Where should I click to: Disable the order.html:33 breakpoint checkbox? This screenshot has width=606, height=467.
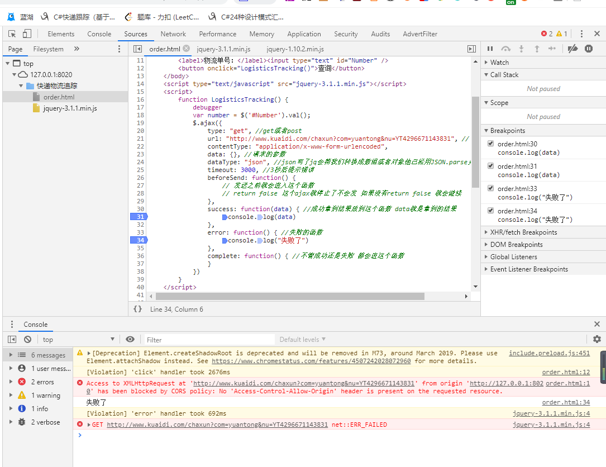490,189
